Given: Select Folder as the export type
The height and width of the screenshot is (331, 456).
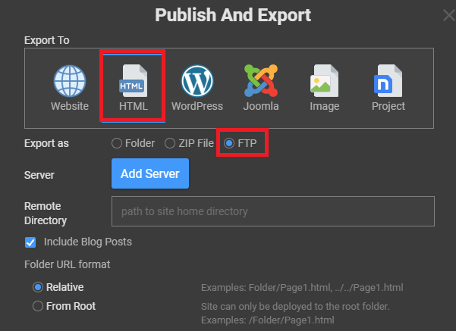Looking at the screenshot, I should click(117, 143).
